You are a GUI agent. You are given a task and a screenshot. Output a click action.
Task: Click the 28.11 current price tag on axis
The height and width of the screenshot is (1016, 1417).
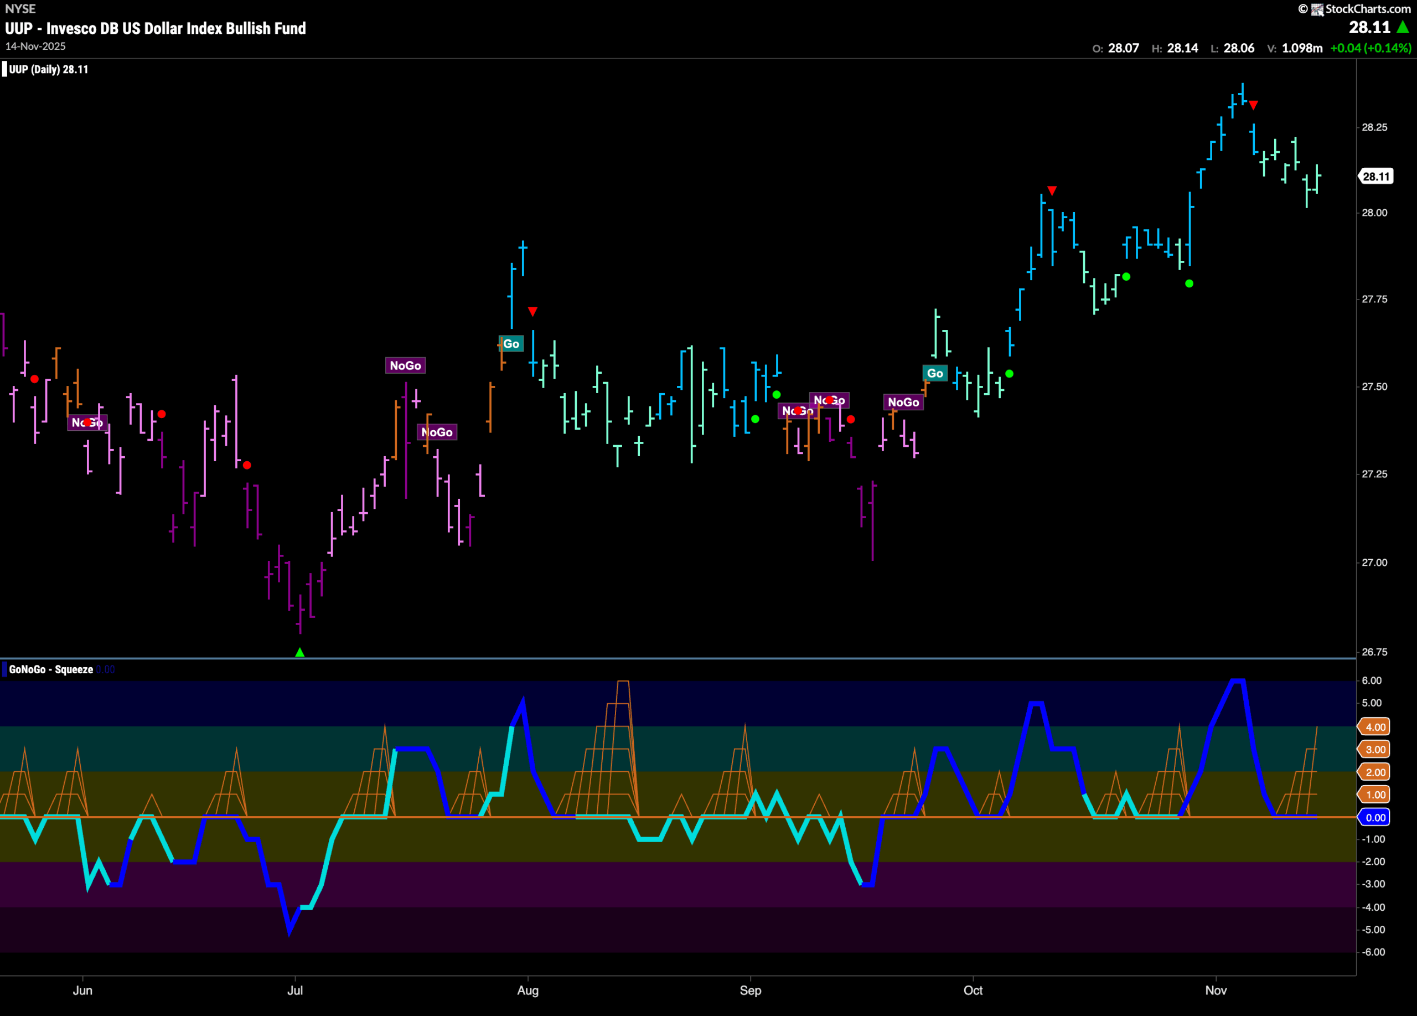pyautogui.click(x=1376, y=177)
